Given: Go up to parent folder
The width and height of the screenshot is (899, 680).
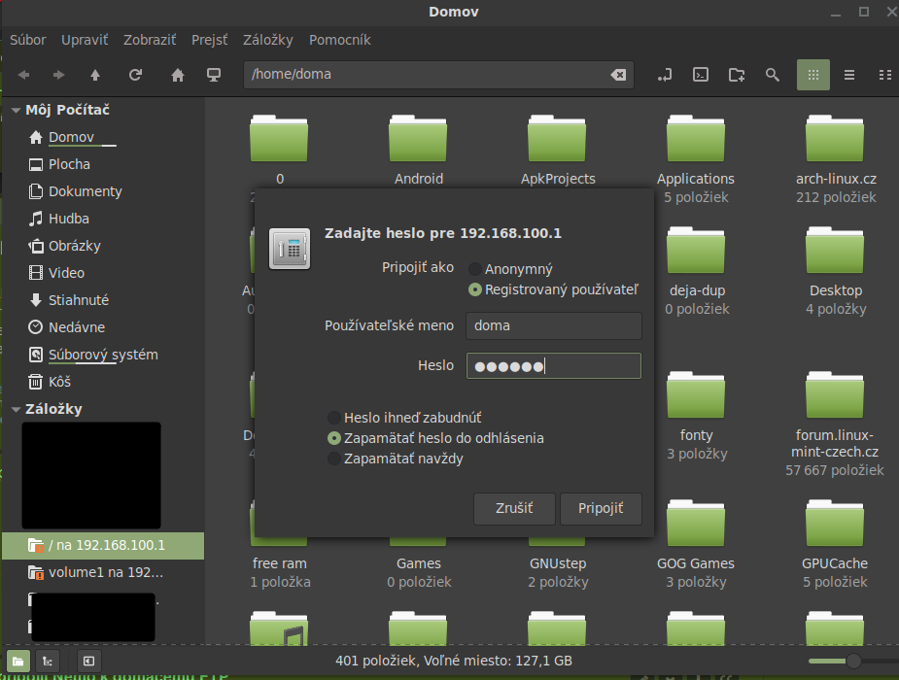Looking at the screenshot, I should click(94, 75).
